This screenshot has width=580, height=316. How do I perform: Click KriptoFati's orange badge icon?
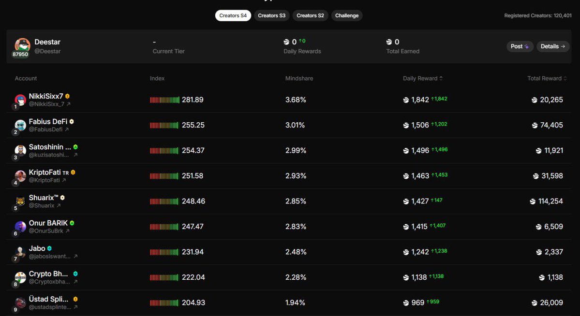(x=73, y=172)
